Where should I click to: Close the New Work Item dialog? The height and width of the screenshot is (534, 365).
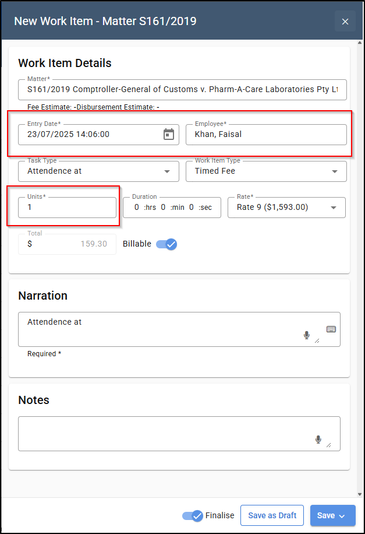(345, 21)
